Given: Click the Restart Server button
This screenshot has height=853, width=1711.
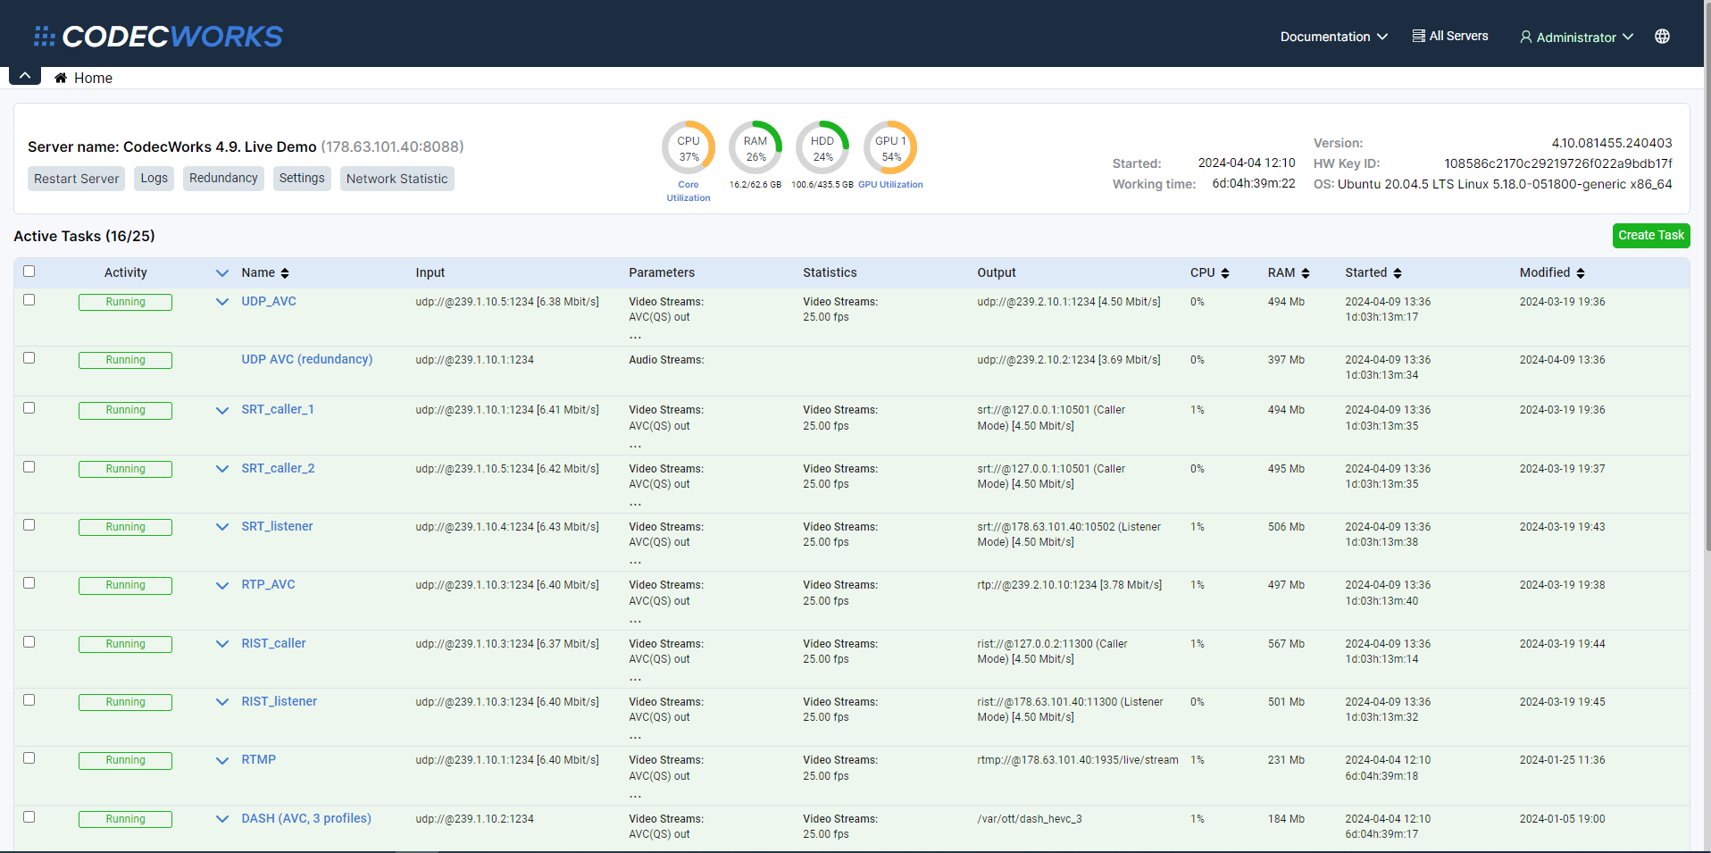Looking at the screenshot, I should (x=76, y=179).
